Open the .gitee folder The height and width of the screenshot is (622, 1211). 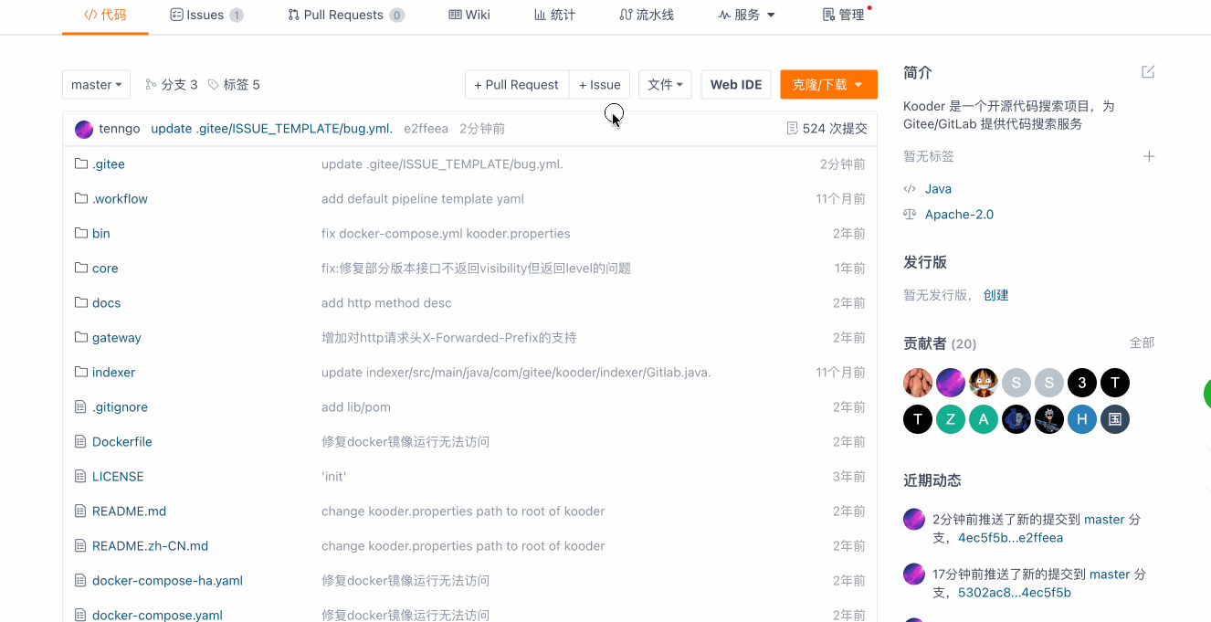(x=109, y=164)
